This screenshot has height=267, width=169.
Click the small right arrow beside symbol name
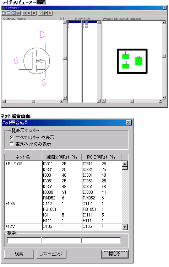click(x=62, y=18)
